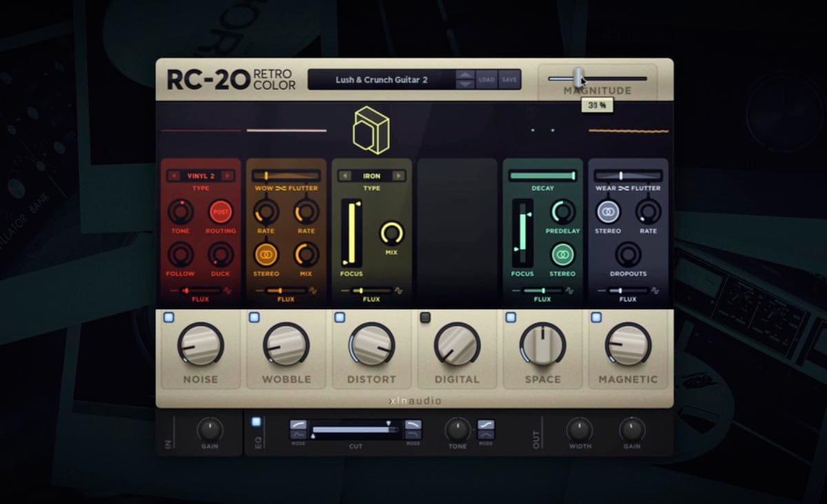Click the Wobble FLUX slider

pos(286,291)
